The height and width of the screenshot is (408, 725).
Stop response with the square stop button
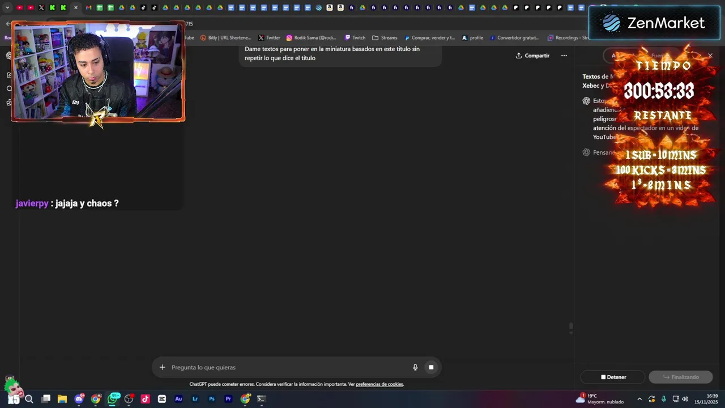tap(431, 367)
